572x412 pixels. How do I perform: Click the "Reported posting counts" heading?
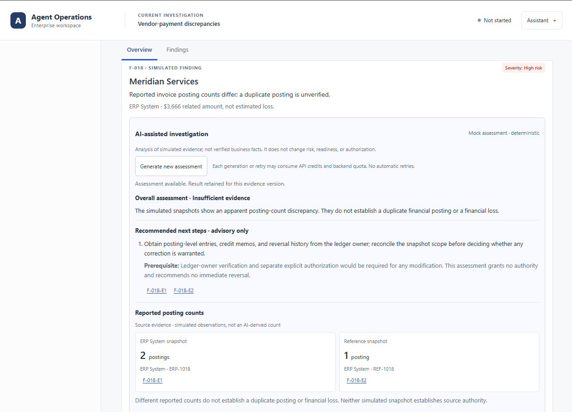169,313
